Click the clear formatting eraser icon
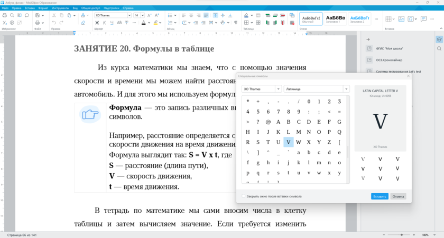The image size is (444, 238). point(82,23)
